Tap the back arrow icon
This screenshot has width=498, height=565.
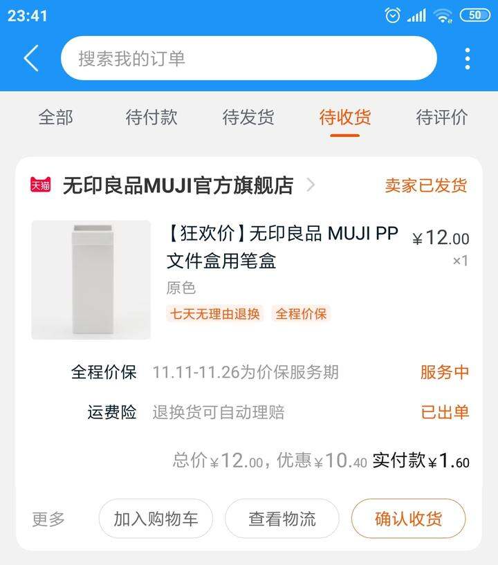click(x=31, y=58)
